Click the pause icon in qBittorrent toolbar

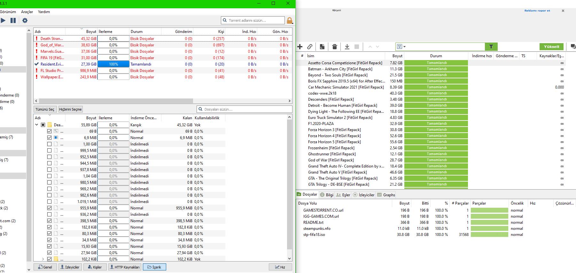(13, 20)
